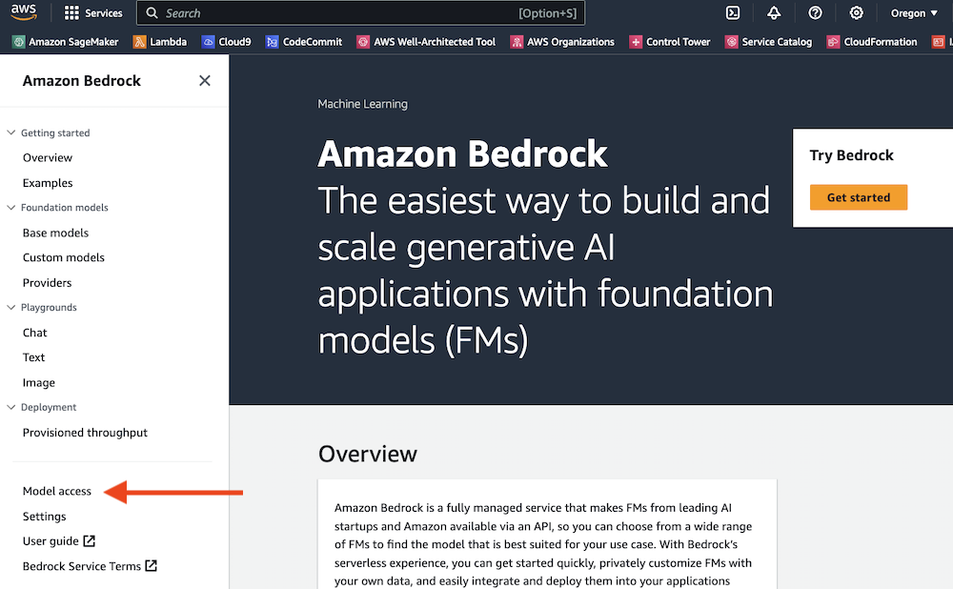Click the Amazon SageMaker bookmark icon
953x589 pixels.
click(x=19, y=42)
